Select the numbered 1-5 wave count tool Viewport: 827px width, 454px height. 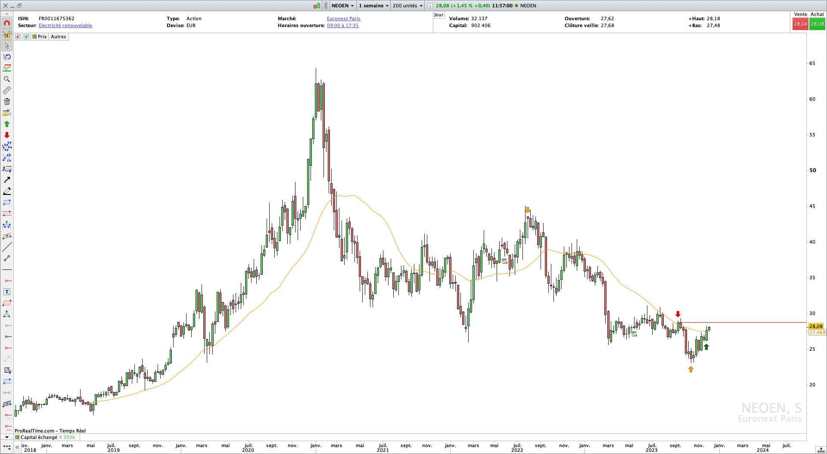(7, 146)
